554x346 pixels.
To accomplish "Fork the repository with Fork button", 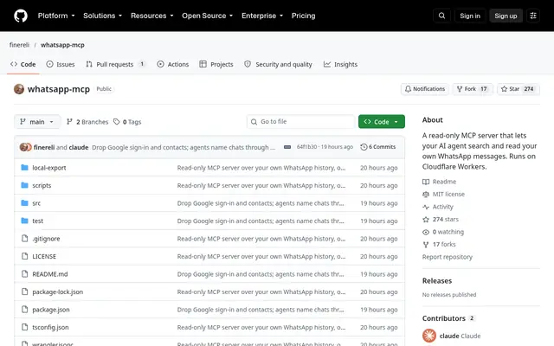I will 472,89.
